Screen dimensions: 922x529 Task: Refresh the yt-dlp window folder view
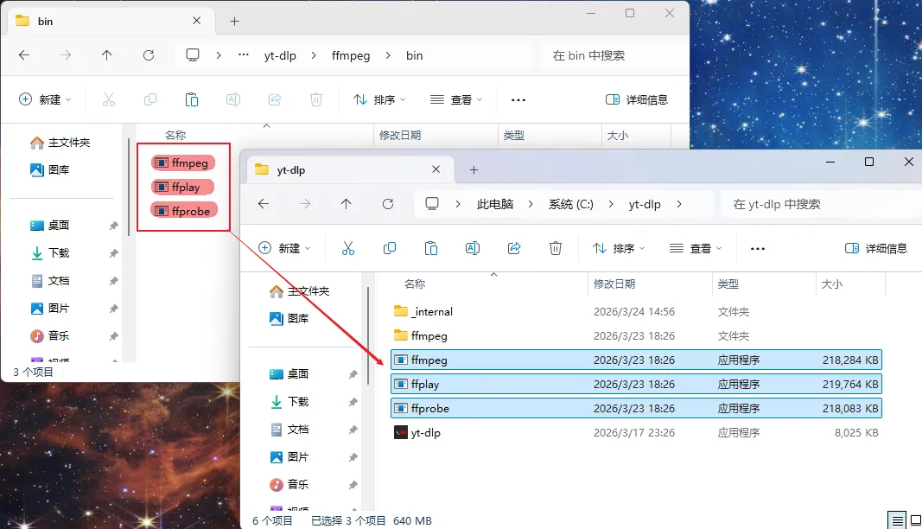click(x=387, y=204)
